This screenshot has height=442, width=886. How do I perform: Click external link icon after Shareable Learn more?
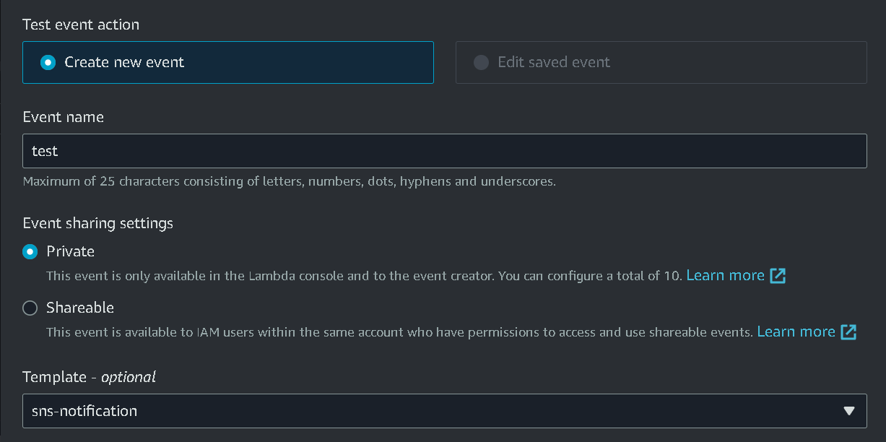(x=848, y=332)
